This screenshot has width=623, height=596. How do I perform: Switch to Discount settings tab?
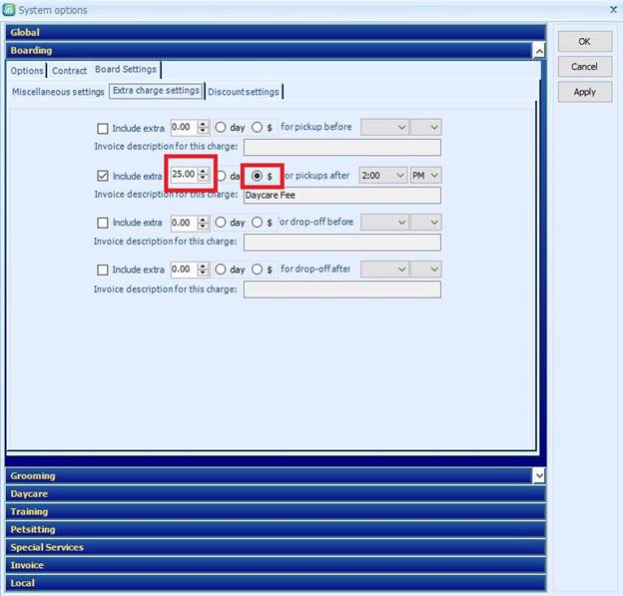[x=244, y=92]
